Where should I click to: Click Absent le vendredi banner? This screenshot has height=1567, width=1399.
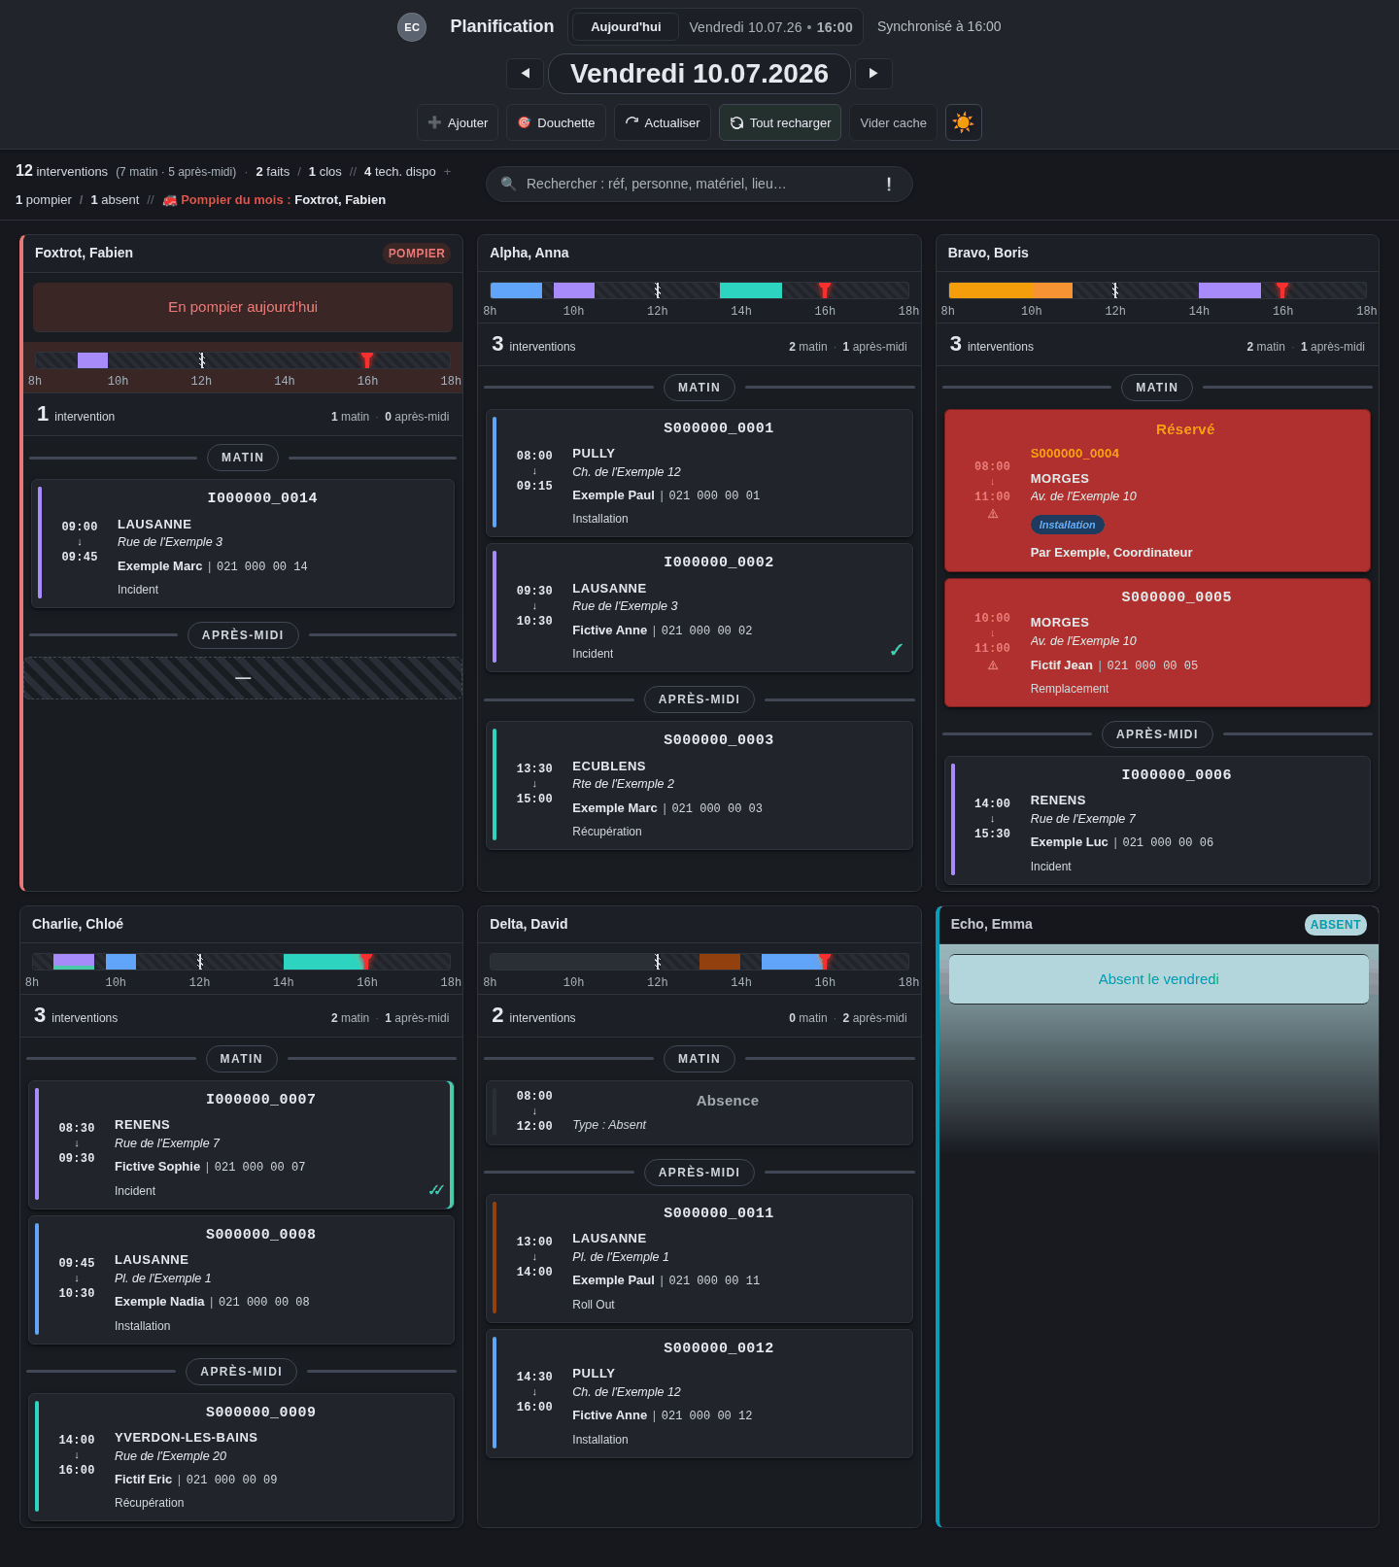click(1159, 979)
